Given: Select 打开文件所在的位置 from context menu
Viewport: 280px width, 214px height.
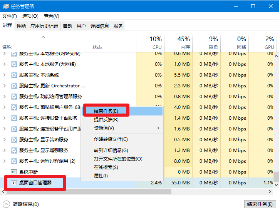Looking at the screenshot, I should click(118, 159).
